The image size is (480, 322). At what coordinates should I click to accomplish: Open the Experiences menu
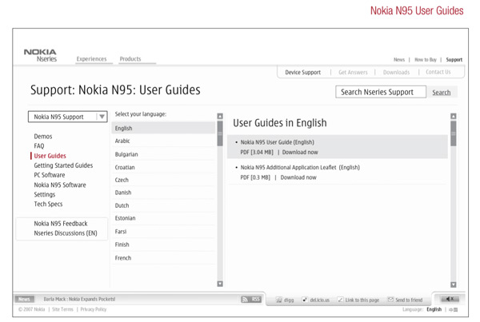(91, 58)
